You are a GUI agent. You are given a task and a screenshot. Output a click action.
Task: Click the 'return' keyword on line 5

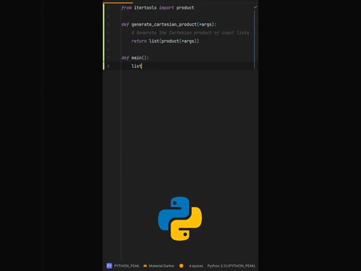point(139,41)
